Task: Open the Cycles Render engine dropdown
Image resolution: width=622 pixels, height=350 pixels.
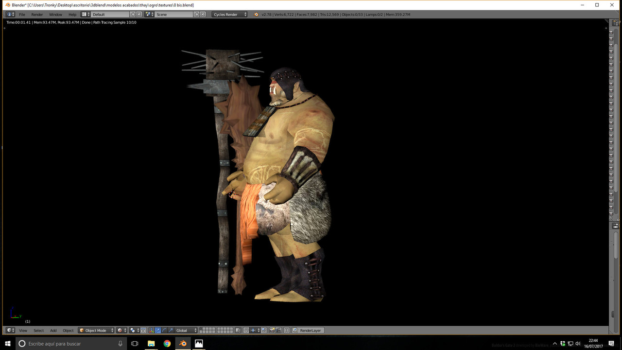Action: pyautogui.click(x=229, y=15)
